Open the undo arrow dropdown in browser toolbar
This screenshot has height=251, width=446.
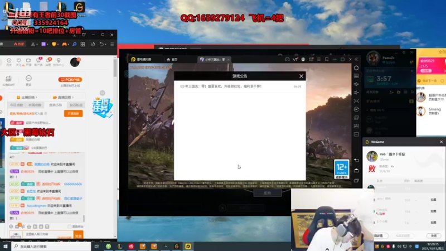pos(103,45)
